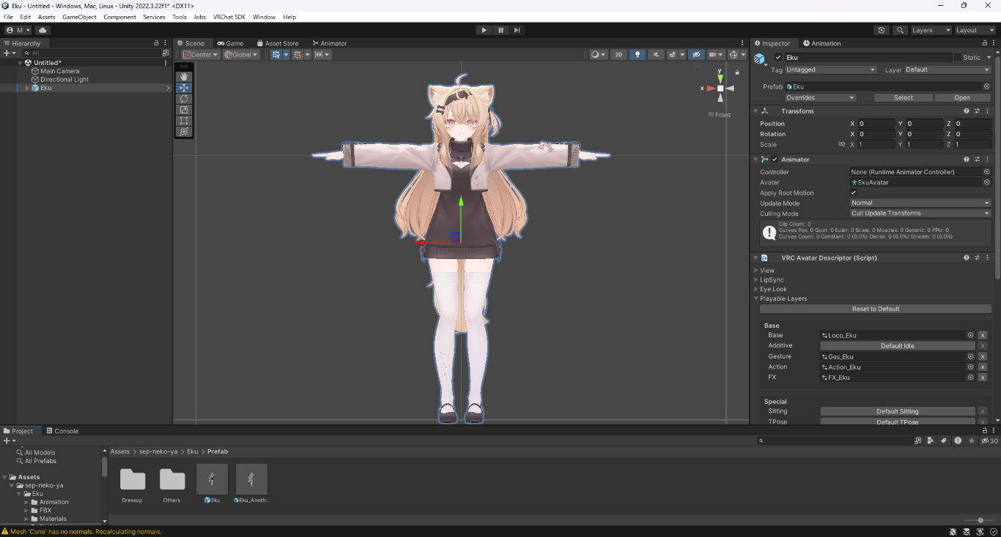This screenshot has height=537, width=1001.
Task: Click the Reset to Default button
Action: tap(875, 309)
